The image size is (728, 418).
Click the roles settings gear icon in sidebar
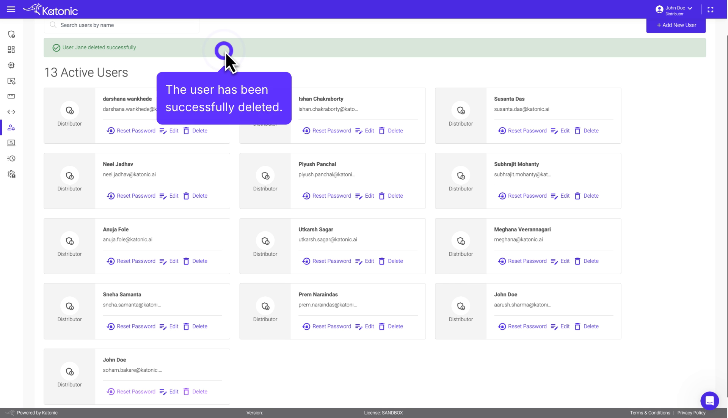pyautogui.click(x=12, y=174)
